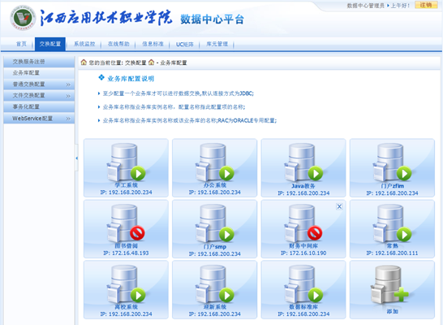Switch to the 系统监控 tab
443x325 pixels.
point(84,44)
